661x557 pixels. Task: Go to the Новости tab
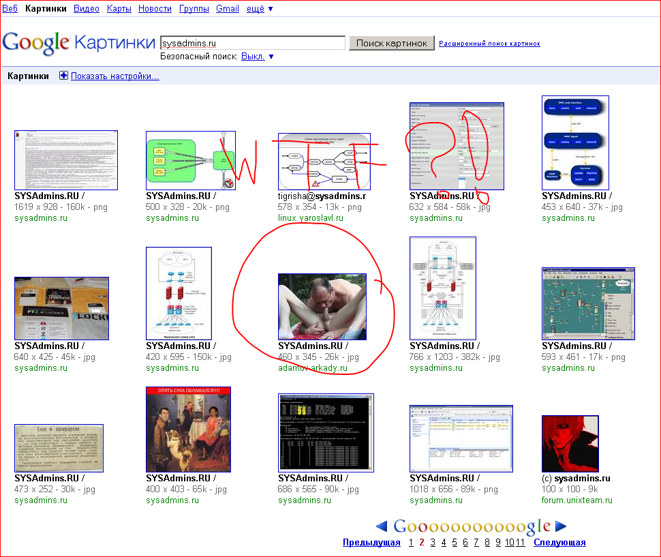click(x=155, y=8)
